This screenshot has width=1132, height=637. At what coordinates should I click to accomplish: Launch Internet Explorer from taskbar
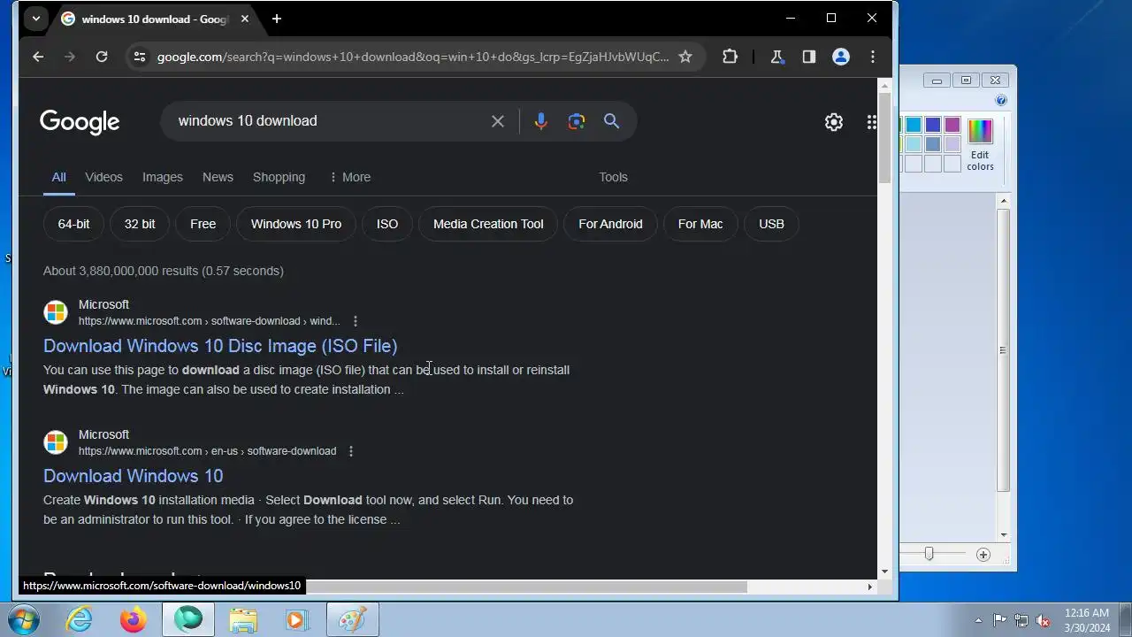coord(80,620)
